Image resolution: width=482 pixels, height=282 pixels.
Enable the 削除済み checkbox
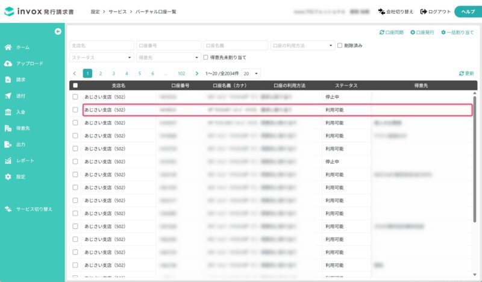click(340, 46)
